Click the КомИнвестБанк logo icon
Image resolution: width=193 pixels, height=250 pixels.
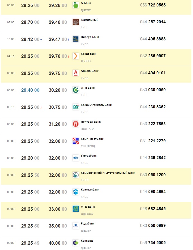[x=75, y=141]
